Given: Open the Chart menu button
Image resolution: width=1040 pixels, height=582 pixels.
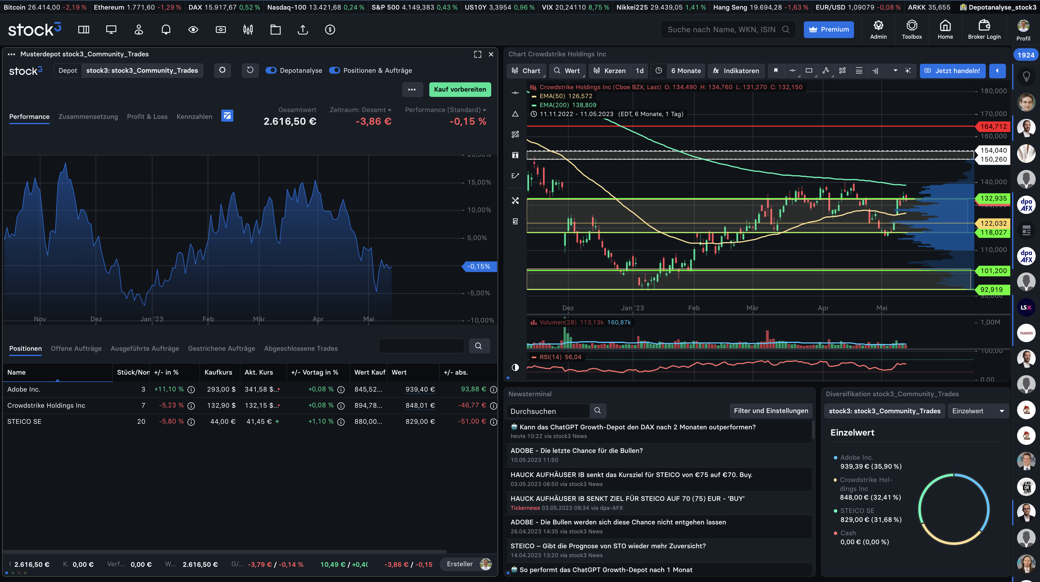Looking at the screenshot, I should [526, 71].
